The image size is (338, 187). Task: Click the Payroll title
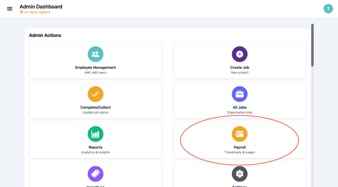[x=240, y=147]
